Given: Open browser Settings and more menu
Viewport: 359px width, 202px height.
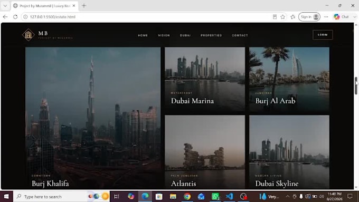Looking at the screenshot, I should click(x=326, y=17).
